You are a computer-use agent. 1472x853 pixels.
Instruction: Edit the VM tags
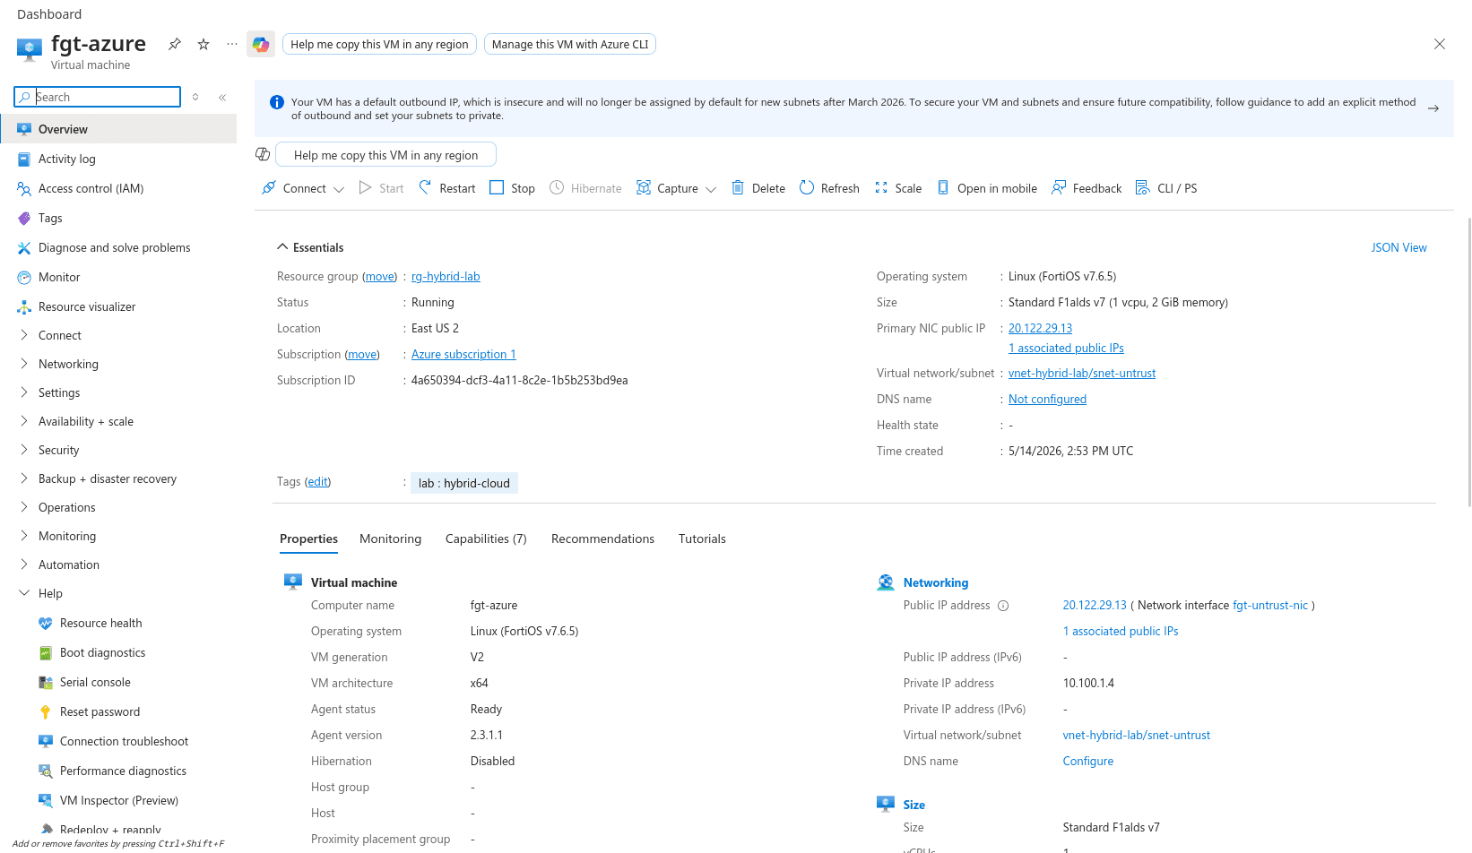click(x=317, y=481)
